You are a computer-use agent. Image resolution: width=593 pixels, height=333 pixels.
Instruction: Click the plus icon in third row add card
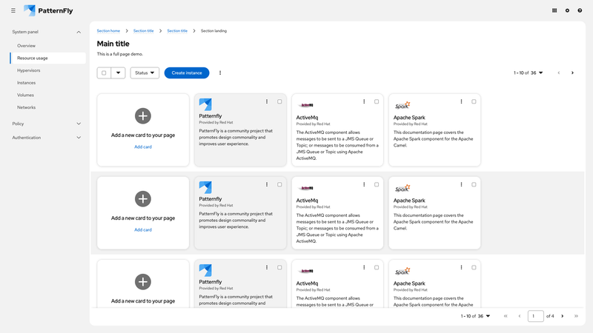(x=143, y=282)
